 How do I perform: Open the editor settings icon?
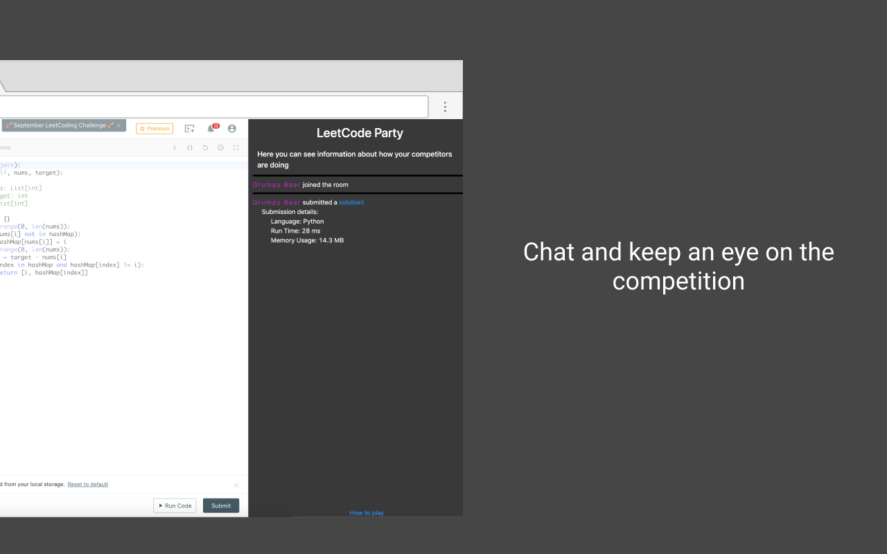[220, 148]
